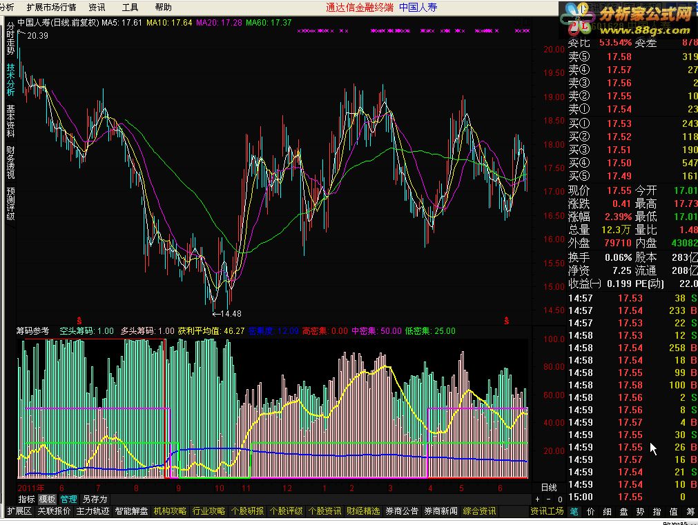This screenshot has width=698, height=525.
Task: Click 另存为 below chart
Action: pyautogui.click(x=95, y=499)
